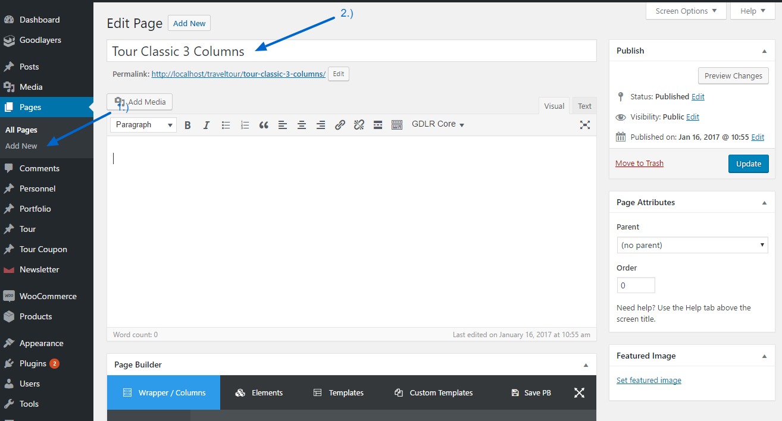The width and height of the screenshot is (782, 421).
Task: Open the Screen Options panel
Action: click(x=687, y=11)
